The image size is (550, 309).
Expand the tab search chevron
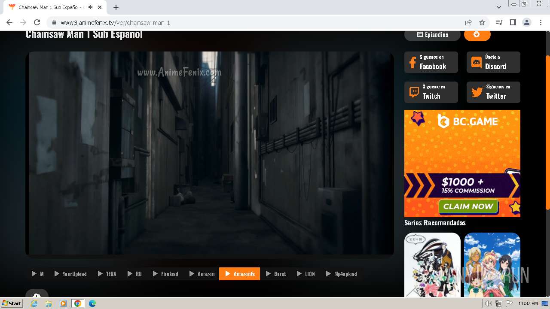point(499,7)
